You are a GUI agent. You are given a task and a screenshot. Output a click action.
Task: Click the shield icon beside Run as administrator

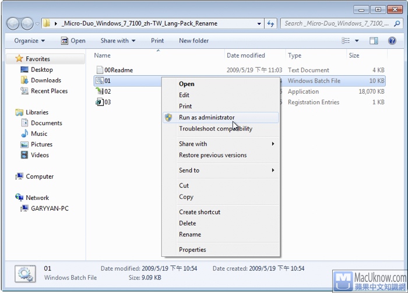pos(168,118)
